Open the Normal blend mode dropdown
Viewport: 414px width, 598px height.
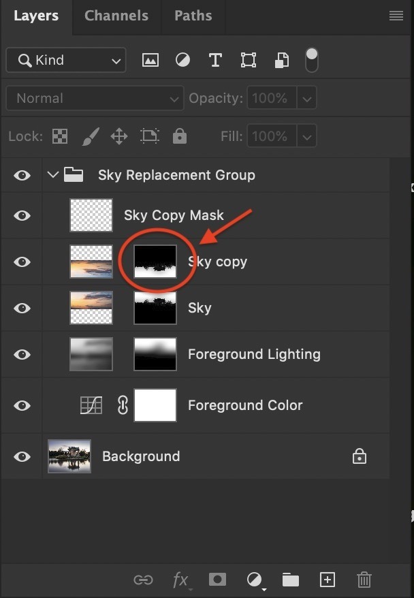[x=94, y=99]
